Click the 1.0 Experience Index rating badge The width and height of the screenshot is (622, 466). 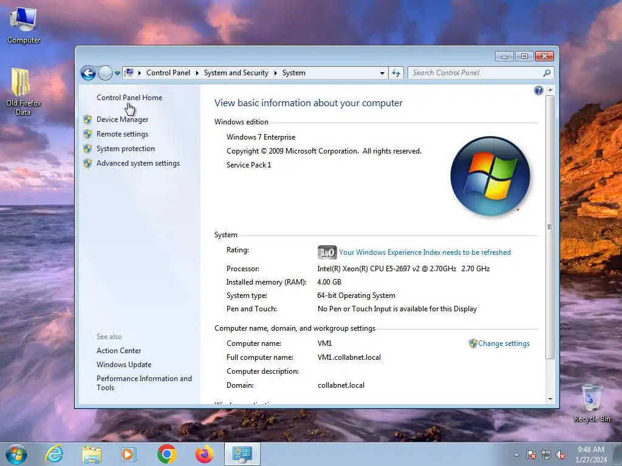[327, 252]
